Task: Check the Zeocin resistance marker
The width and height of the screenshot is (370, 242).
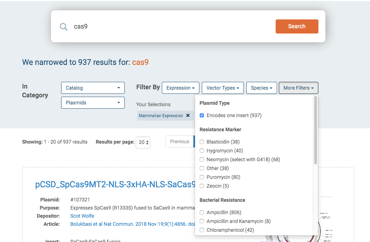Action: click(202, 186)
